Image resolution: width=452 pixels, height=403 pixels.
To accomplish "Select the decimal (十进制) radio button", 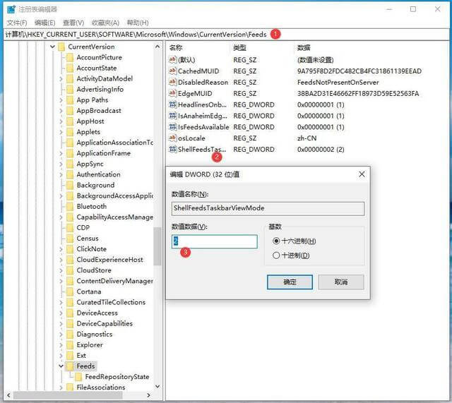I will [276, 255].
